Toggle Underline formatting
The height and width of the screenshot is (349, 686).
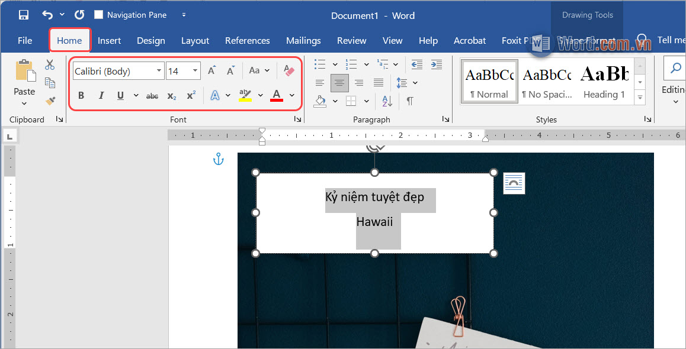[x=121, y=96]
